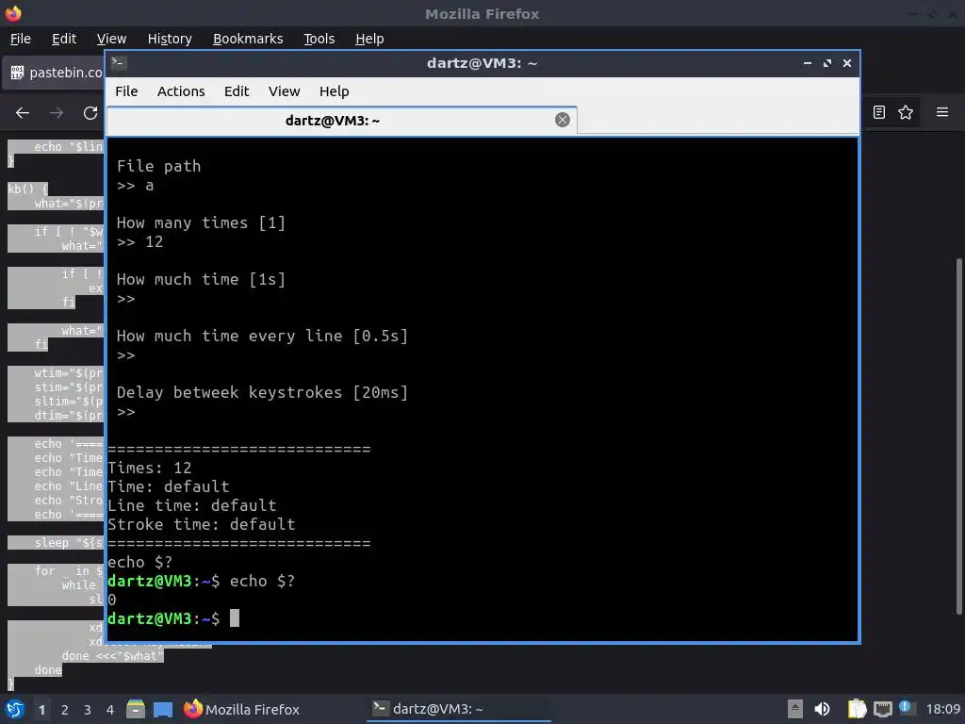
Task: Toggle reader view in Firefox
Action: pos(879,112)
